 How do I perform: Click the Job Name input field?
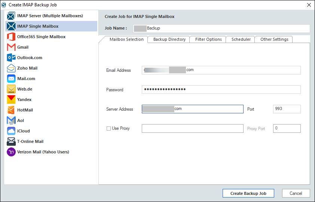pos(221,28)
